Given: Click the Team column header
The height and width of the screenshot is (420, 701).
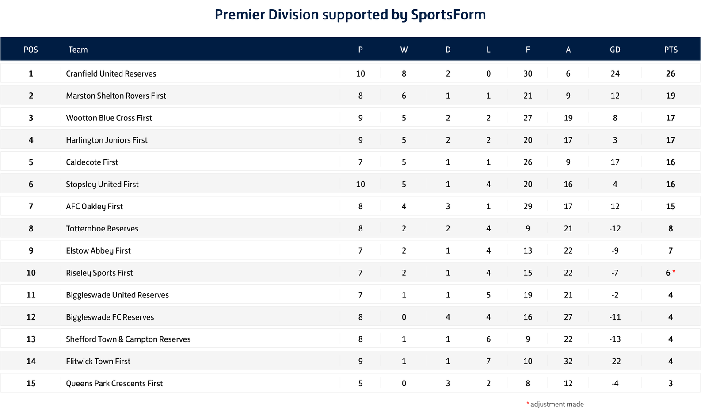Looking at the screenshot, I should coord(78,50).
